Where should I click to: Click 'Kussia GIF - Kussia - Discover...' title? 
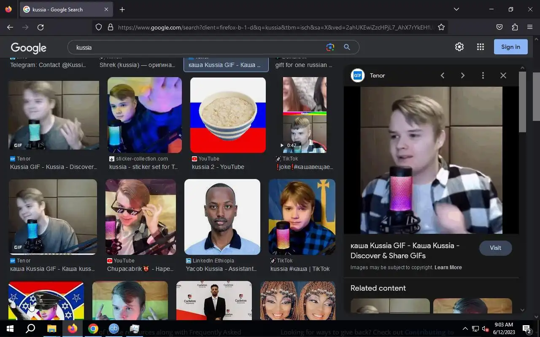coord(54,167)
